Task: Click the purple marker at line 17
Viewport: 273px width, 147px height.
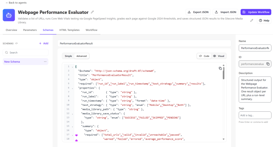Action: click(x=77, y=135)
